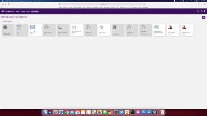Open the Apple menu
Image resolution: width=207 pixels, height=116 pixels.
pyautogui.click(x=2, y=1)
